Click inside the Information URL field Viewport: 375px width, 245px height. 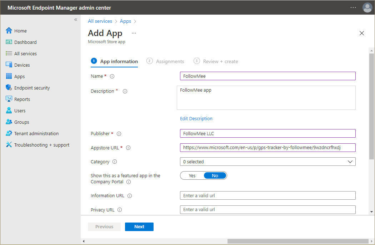pyautogui.click(x=267, y=195)
